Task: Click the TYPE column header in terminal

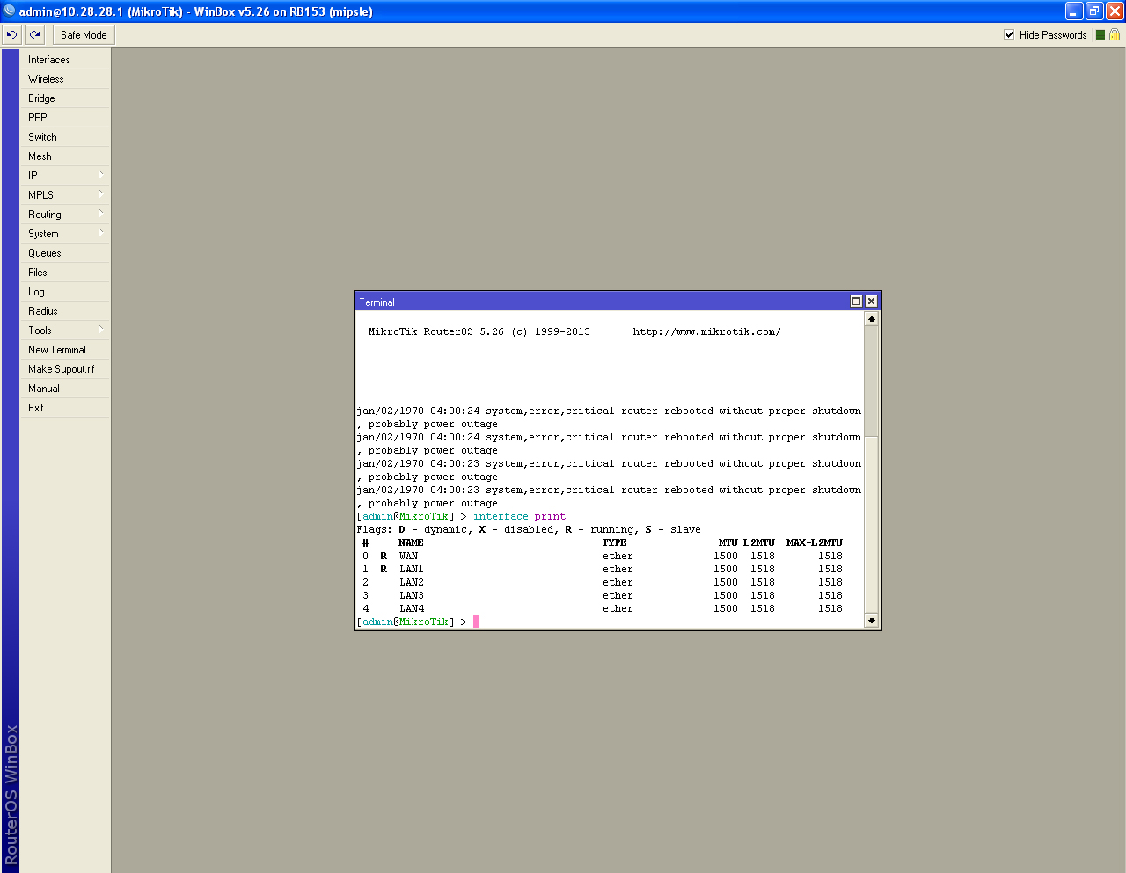Action: (615, 542)
